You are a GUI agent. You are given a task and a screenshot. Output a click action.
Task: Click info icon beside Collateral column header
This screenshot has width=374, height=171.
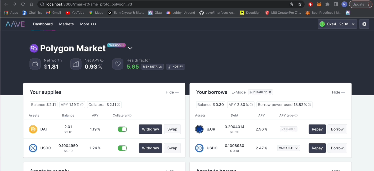[x=130, y=116]
